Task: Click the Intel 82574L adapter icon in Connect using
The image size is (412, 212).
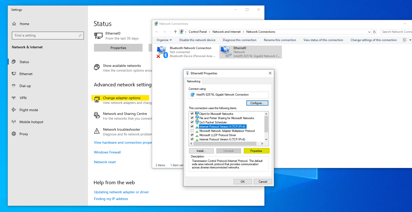Action: click(x=192, y=95)
